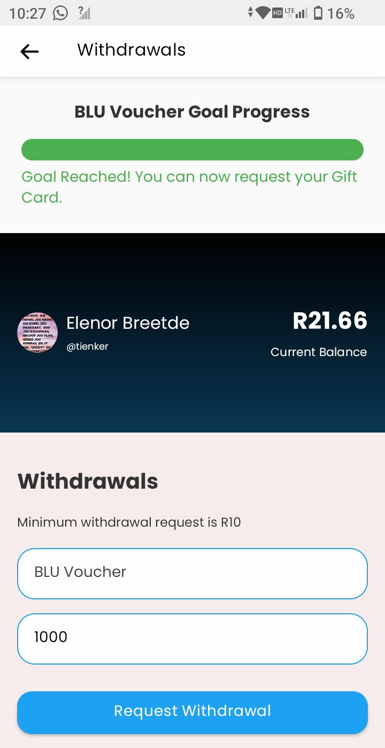Tap the BLU Voucher Goal Progress heading
The height and width of the screenshot is (748, 385).
click(192, 112)
